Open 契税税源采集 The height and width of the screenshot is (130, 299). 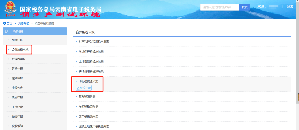point(87,96)
